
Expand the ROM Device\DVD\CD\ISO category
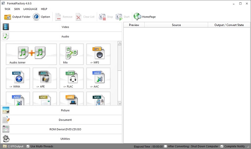[x=61, y=129]
